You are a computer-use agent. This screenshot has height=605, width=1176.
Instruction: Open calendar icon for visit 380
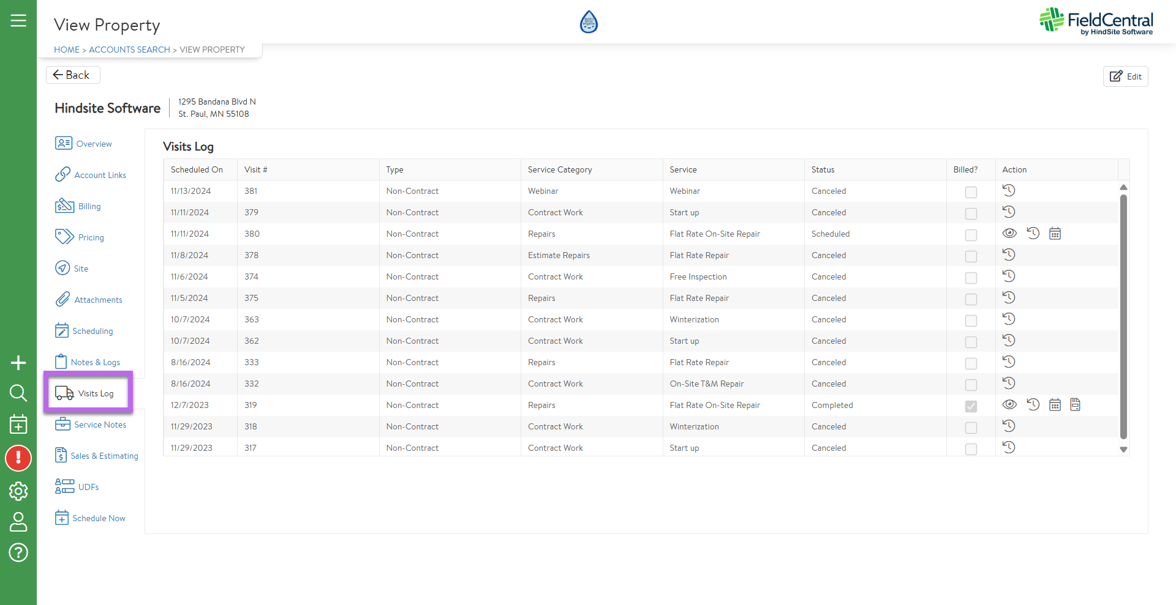click(x=1055, y=234)
